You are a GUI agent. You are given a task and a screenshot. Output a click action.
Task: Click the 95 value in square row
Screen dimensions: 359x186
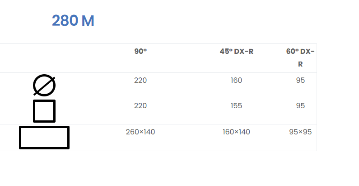coord(300,106)
